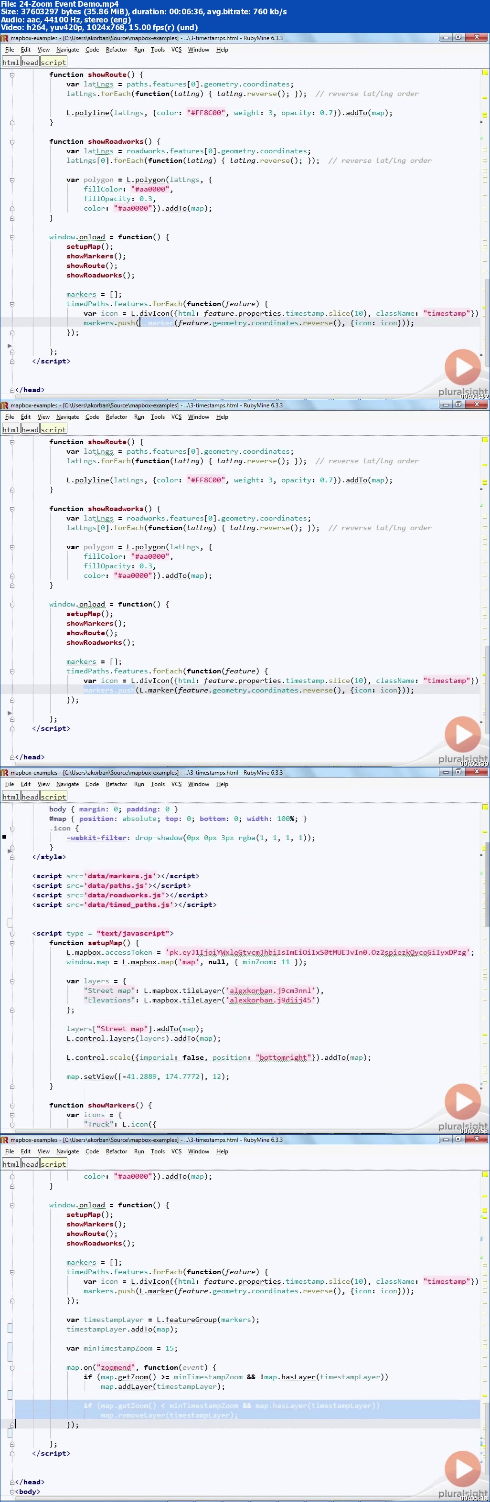The image size is (490, 1502).
Task: Select head breadcrumb in the 00:02:39 frame
Action: [30, 430]
